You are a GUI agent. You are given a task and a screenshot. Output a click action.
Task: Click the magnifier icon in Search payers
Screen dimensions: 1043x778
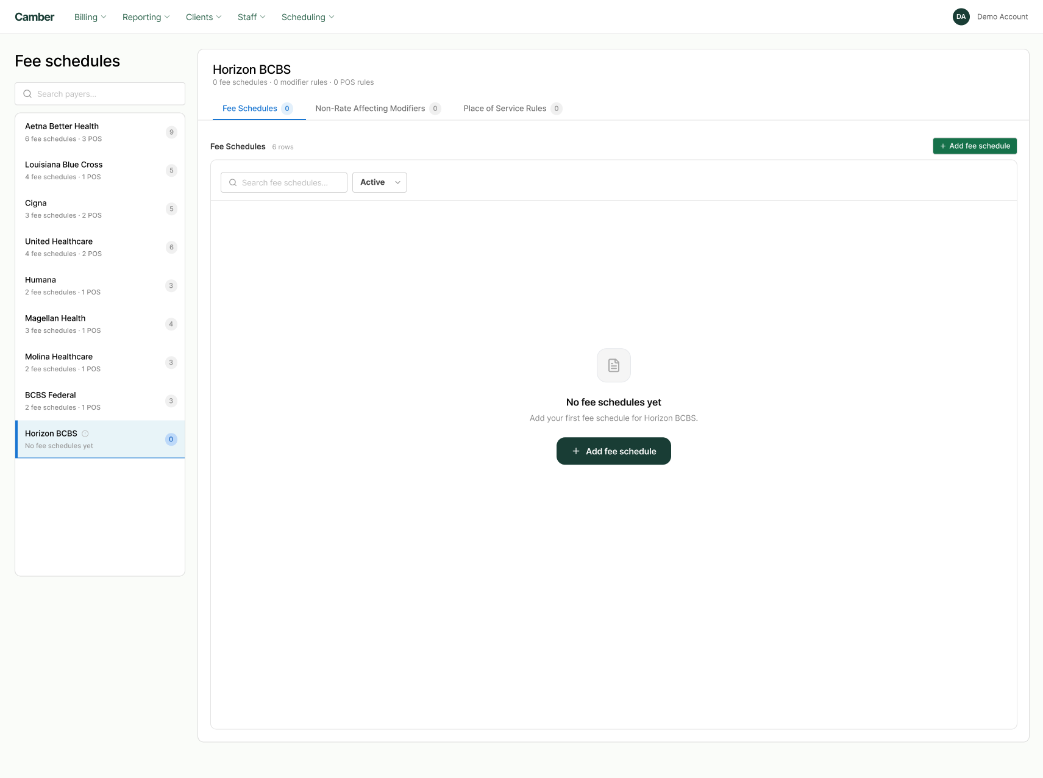(x=27, y=94)
